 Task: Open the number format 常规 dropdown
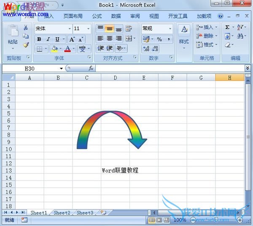point(170,29)
